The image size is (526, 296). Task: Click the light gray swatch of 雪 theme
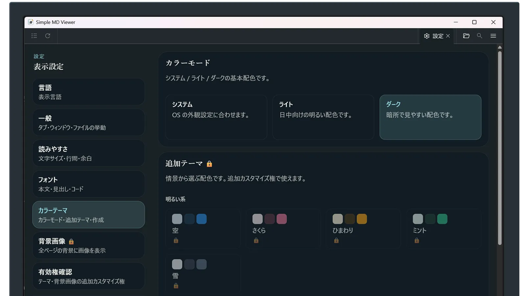pos(177,264)
